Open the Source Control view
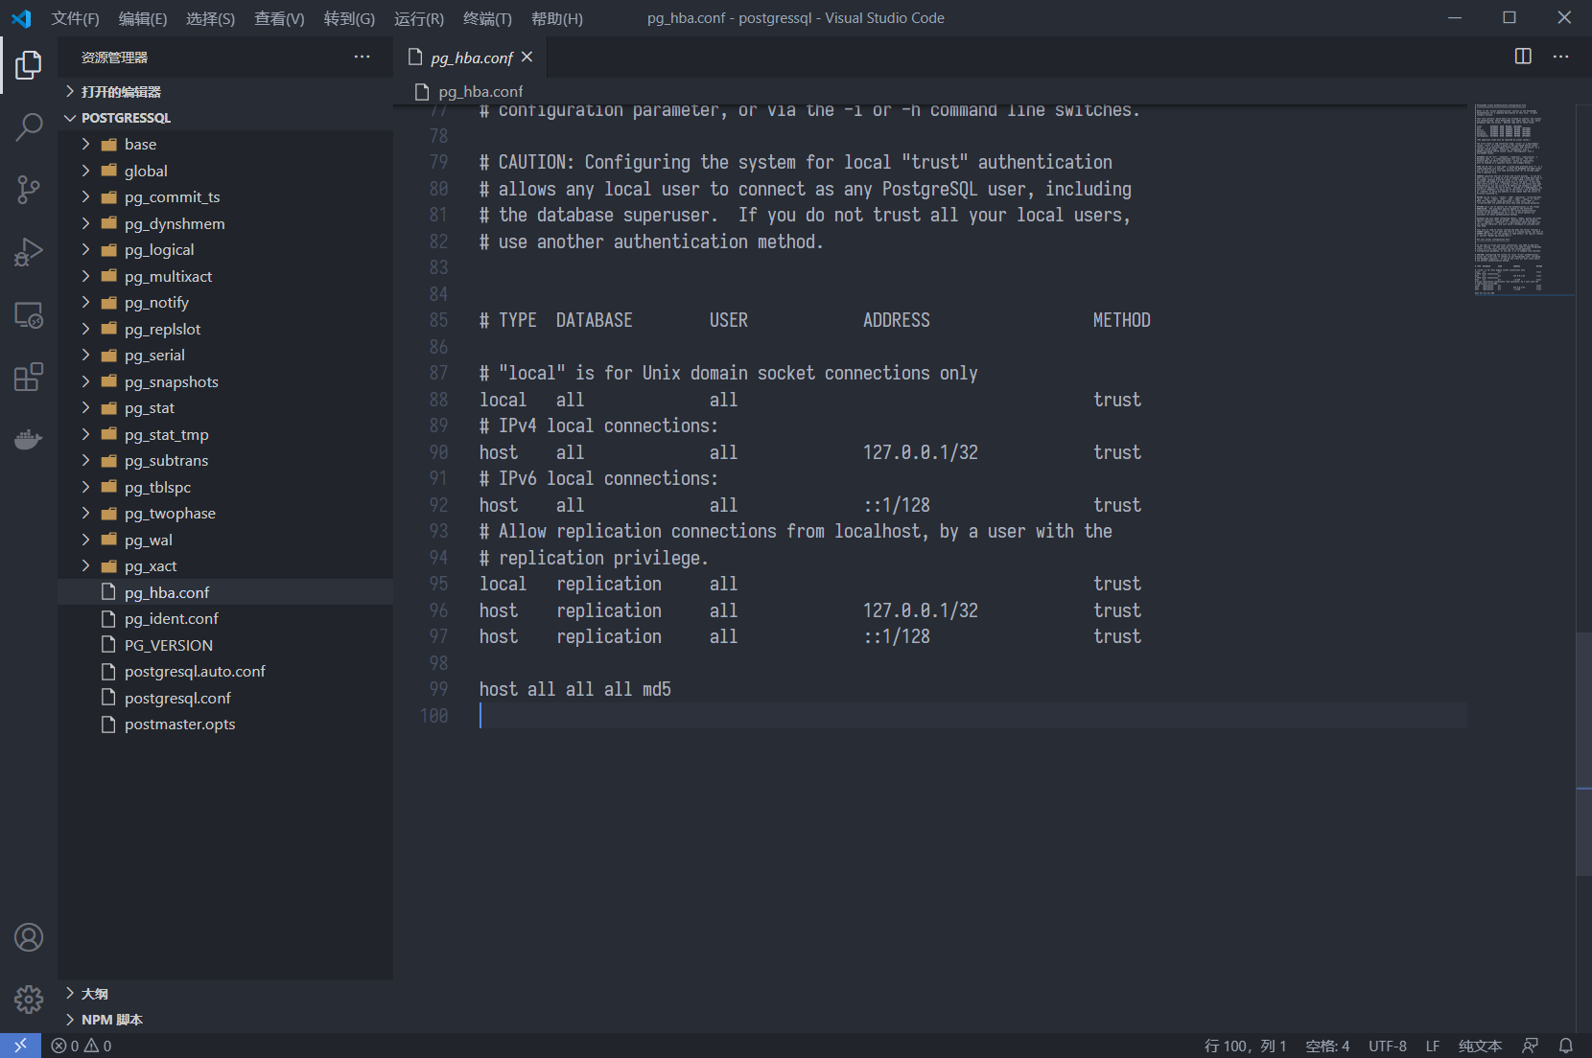 click(x=29, y=189)
